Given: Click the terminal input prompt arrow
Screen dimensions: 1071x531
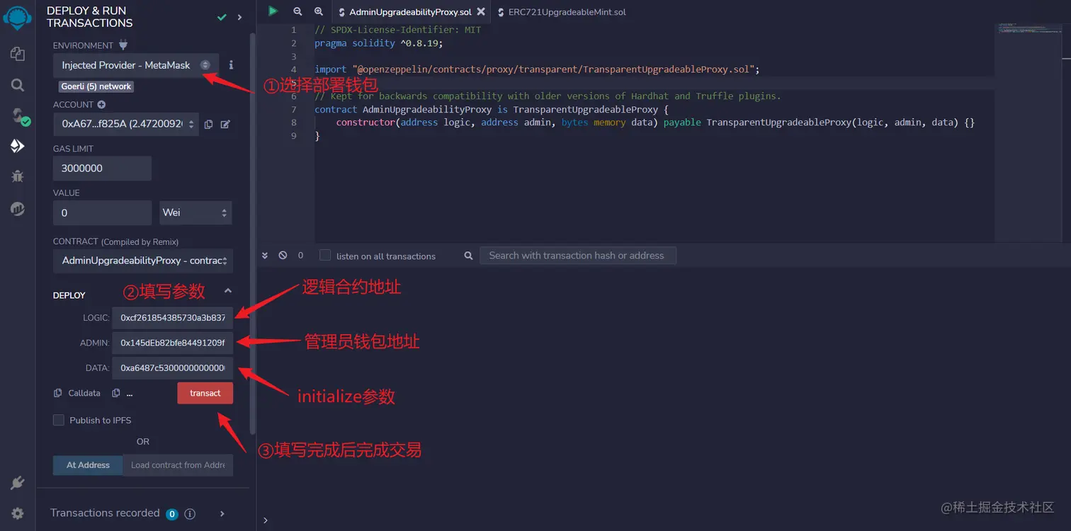Looking at the screenshot, I should pyautogui.click(x=266, y=520).
